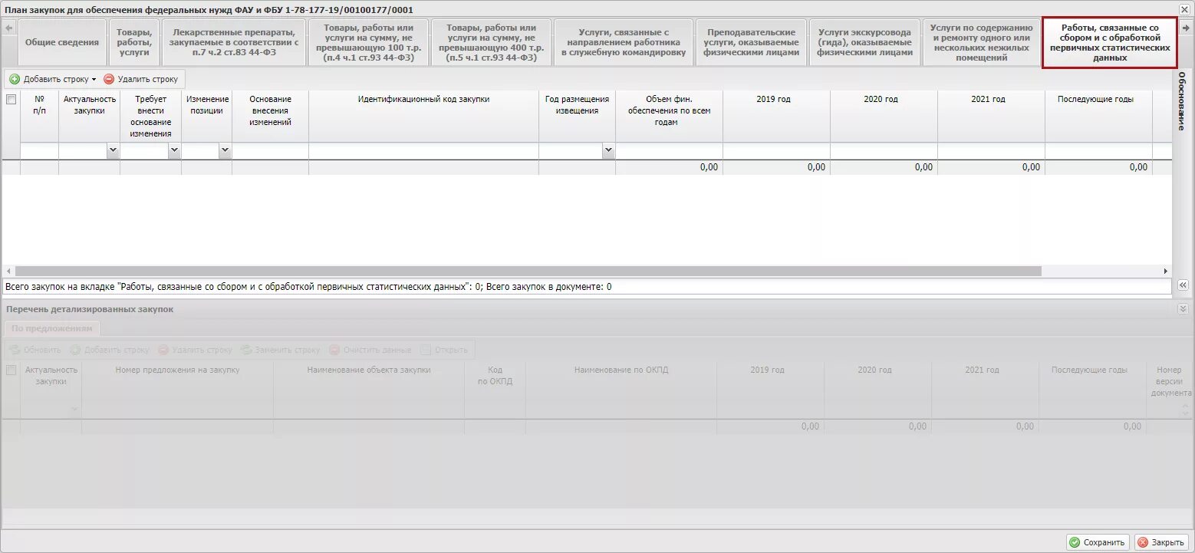
Task: Toggle select-all checkbox in upper table header
Action: 11,100
